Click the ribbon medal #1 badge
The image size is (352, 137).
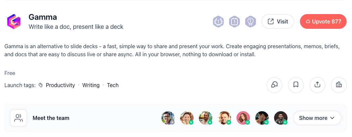click(251, 22)
